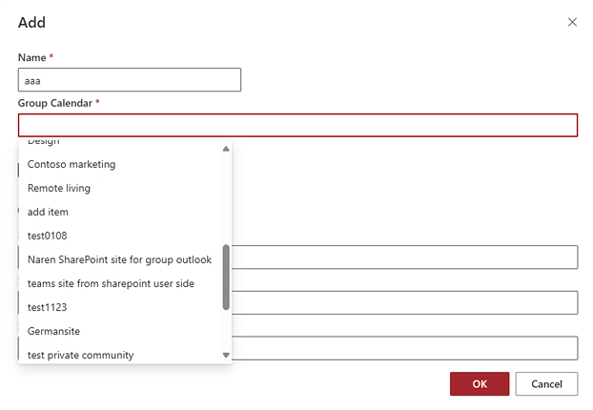Click the dropdown scroll down arrow
Image resolution: width=593 pixels, height=410 pixels.
tap(226, 355)
